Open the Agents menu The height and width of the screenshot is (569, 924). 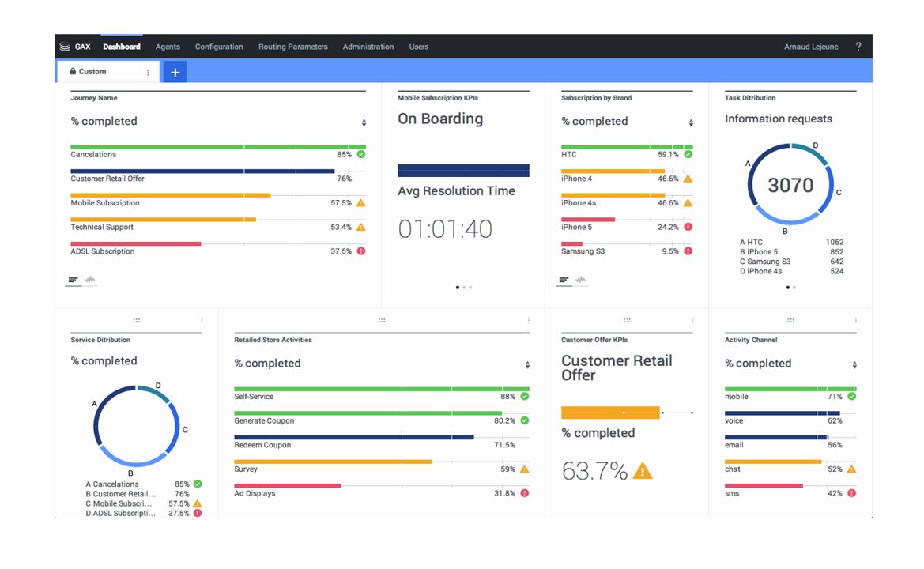pyautogui.click(x=168, y=47)
